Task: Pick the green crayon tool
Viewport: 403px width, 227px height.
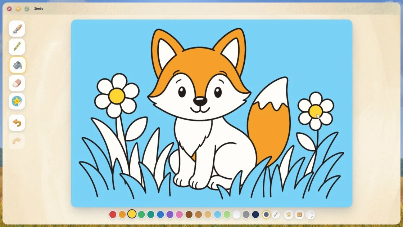Action: click(x=17, y=47)
